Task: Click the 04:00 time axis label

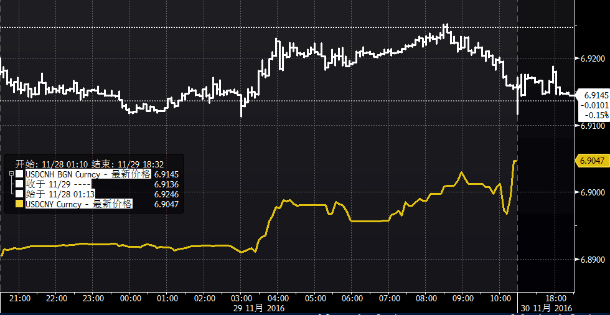Action: [x=278, y=299]
